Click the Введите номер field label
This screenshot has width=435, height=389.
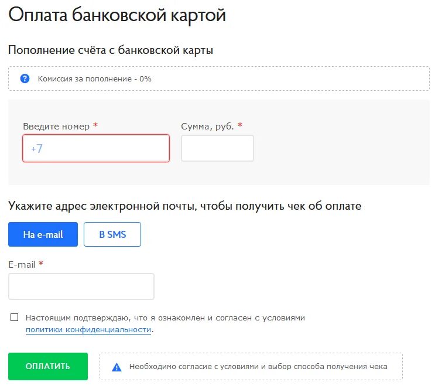coord(56,127)
